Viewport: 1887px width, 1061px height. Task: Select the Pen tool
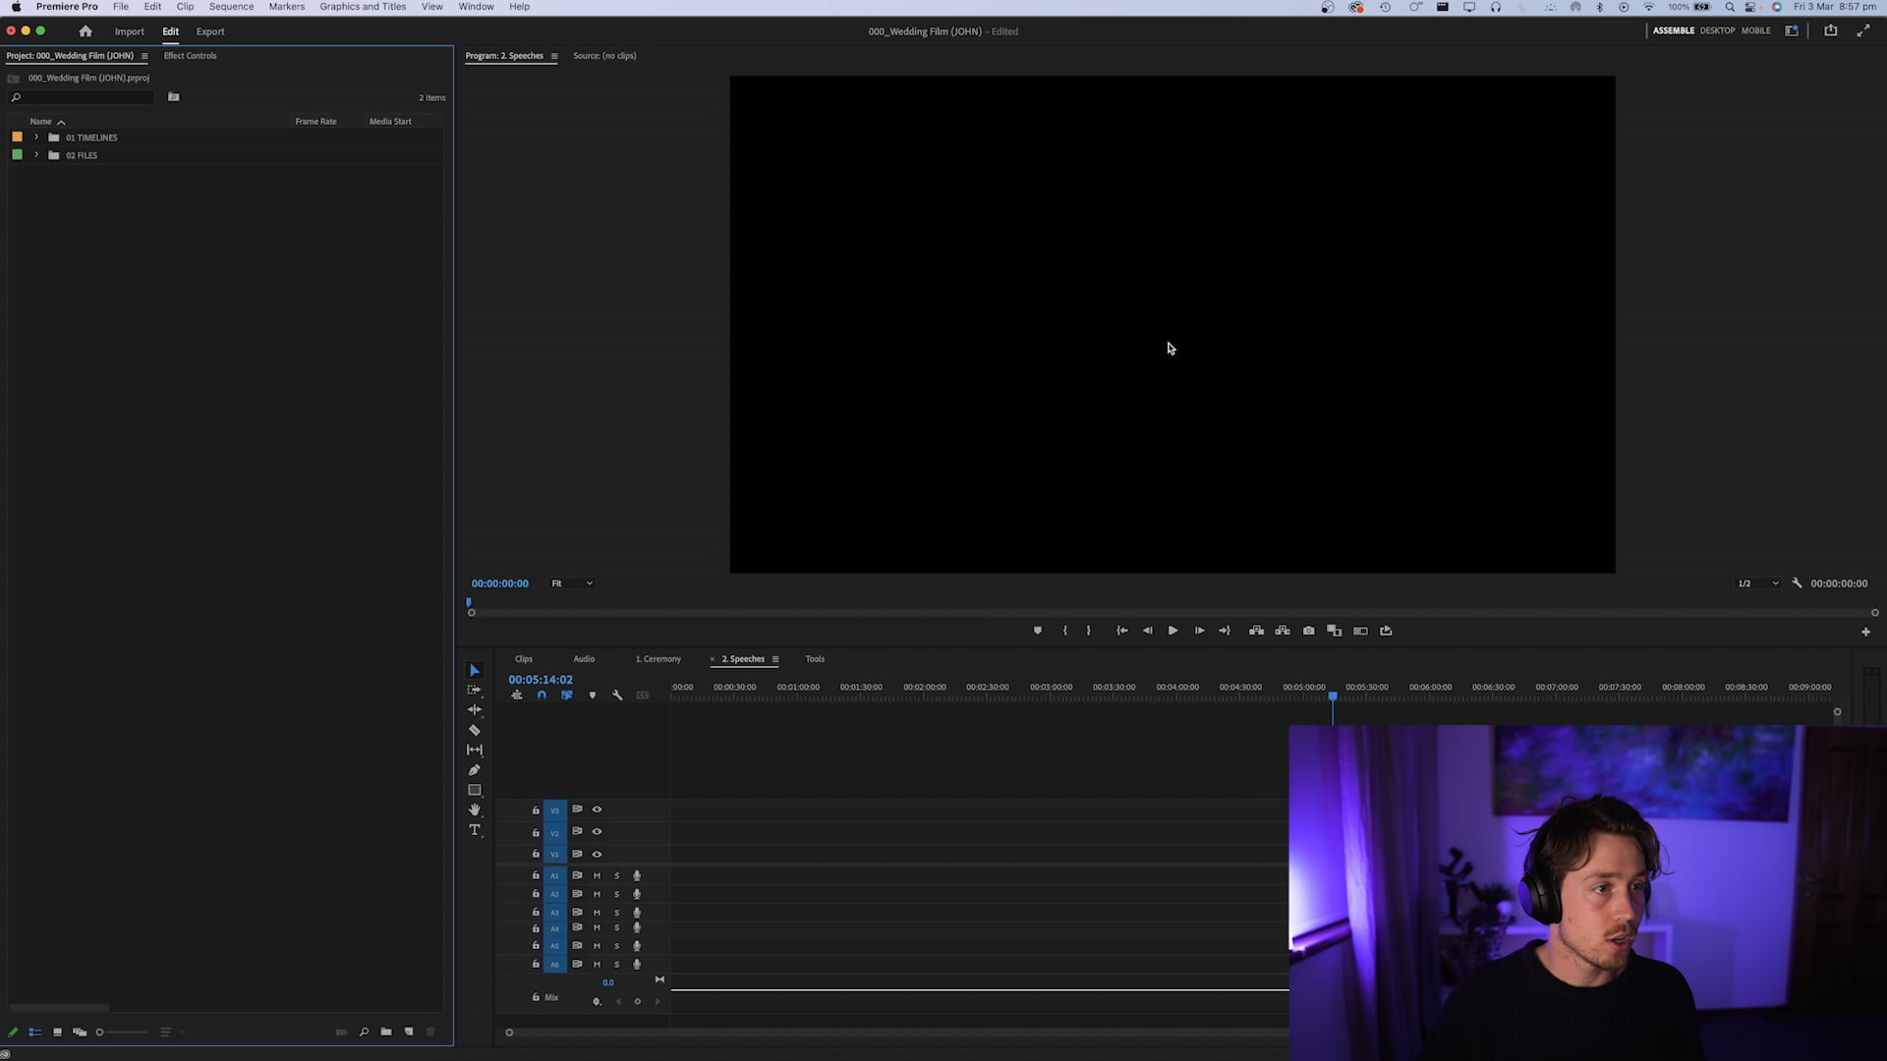(475, 770)
